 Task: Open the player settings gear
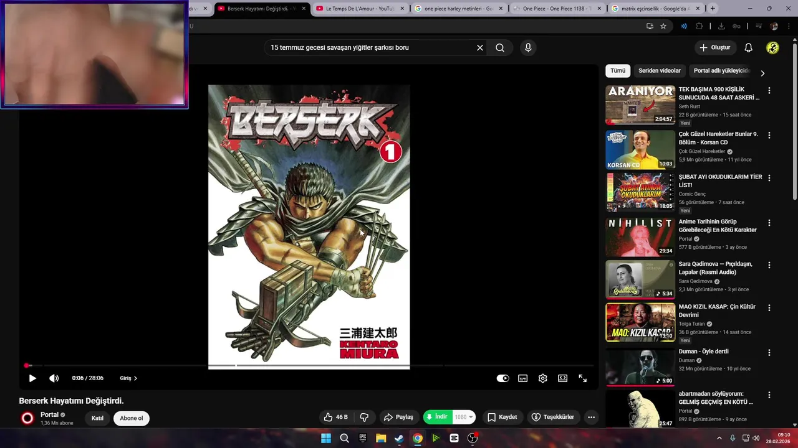[x=543, y=378]
